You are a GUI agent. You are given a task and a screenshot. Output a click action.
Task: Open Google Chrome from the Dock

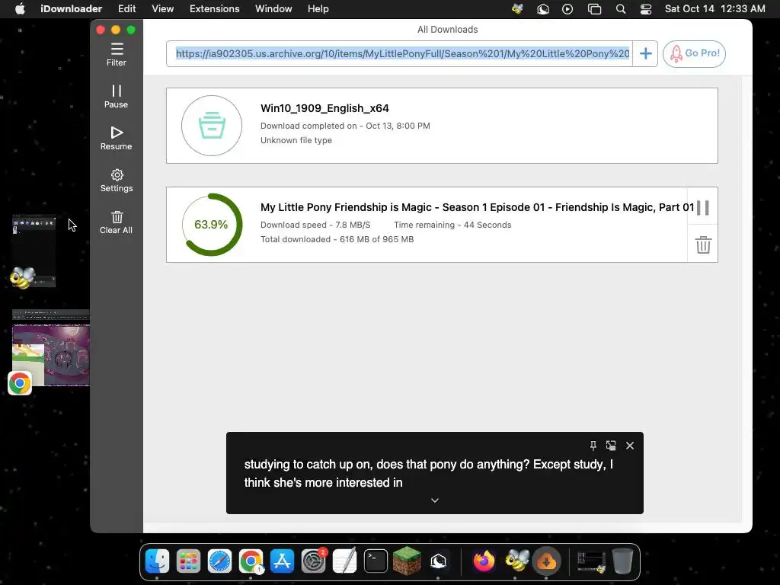click(251, 561)
